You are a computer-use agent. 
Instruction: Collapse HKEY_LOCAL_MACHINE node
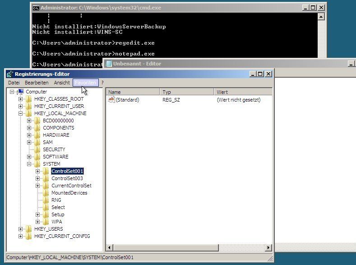[20, 113]
